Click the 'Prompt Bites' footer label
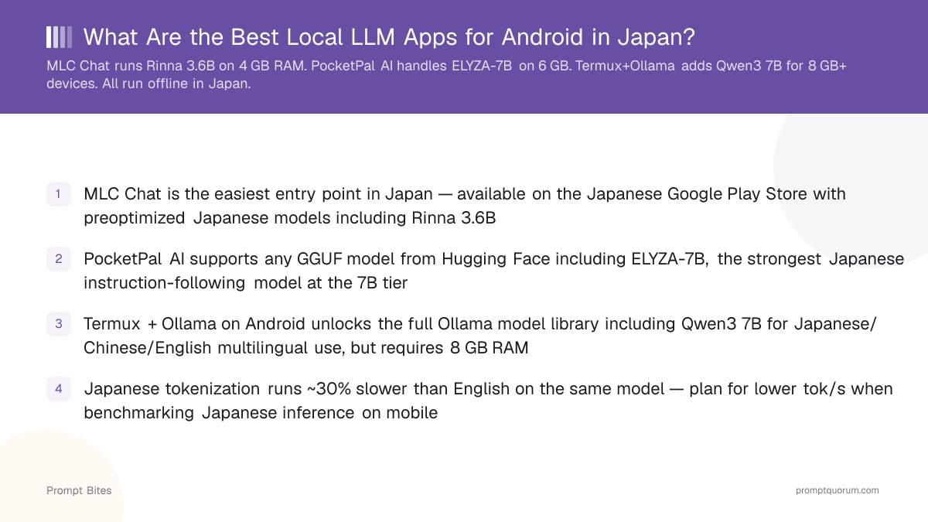The image size is (928, 522). [x=79, y=490]
